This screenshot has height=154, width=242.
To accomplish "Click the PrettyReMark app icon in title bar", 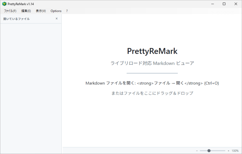I will tap(4, 4).
